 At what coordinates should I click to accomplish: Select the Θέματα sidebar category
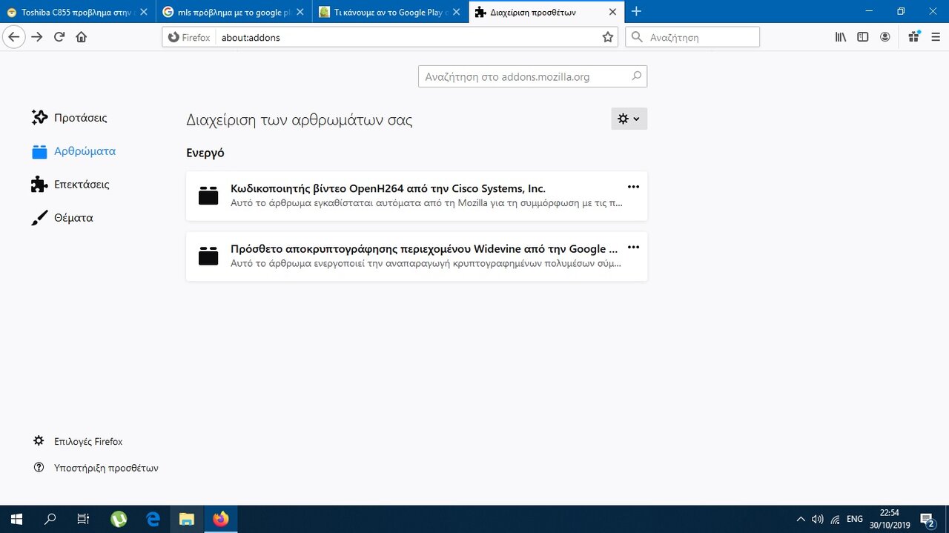tap(62, 218)
